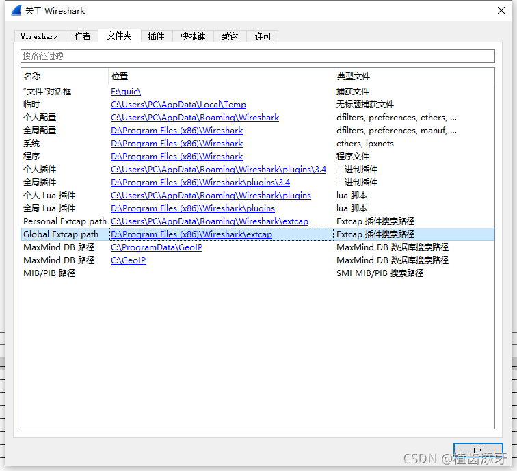Click the Wireshark shark fin title icon
The image size is (517, 471).
(16, 10)
